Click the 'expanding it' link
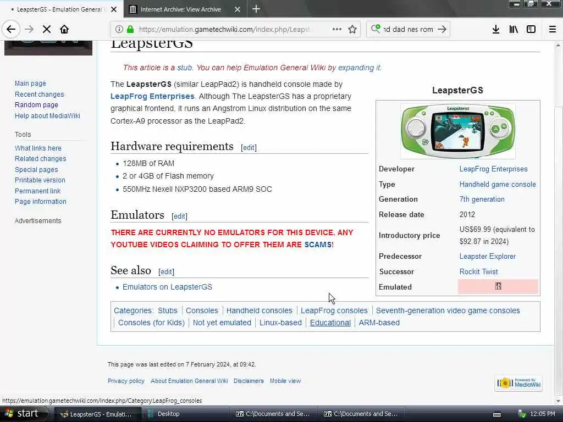Image resolution: width=563 pixels, height=422 pixels. click(x=360, y=68)
